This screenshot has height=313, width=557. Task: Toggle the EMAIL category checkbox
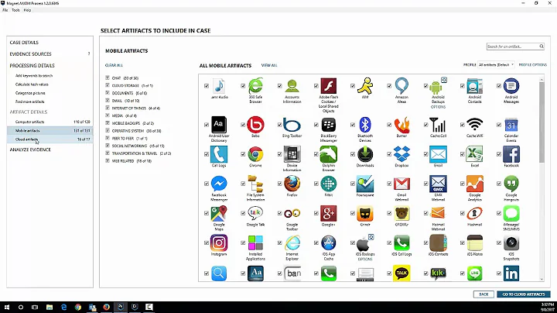(x=108, y=100)
